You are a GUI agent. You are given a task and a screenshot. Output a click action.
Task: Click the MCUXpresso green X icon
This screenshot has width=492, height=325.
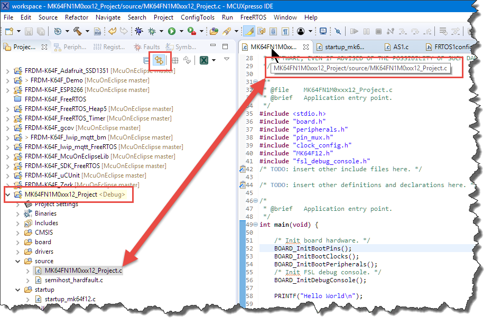tap(203, 60)
